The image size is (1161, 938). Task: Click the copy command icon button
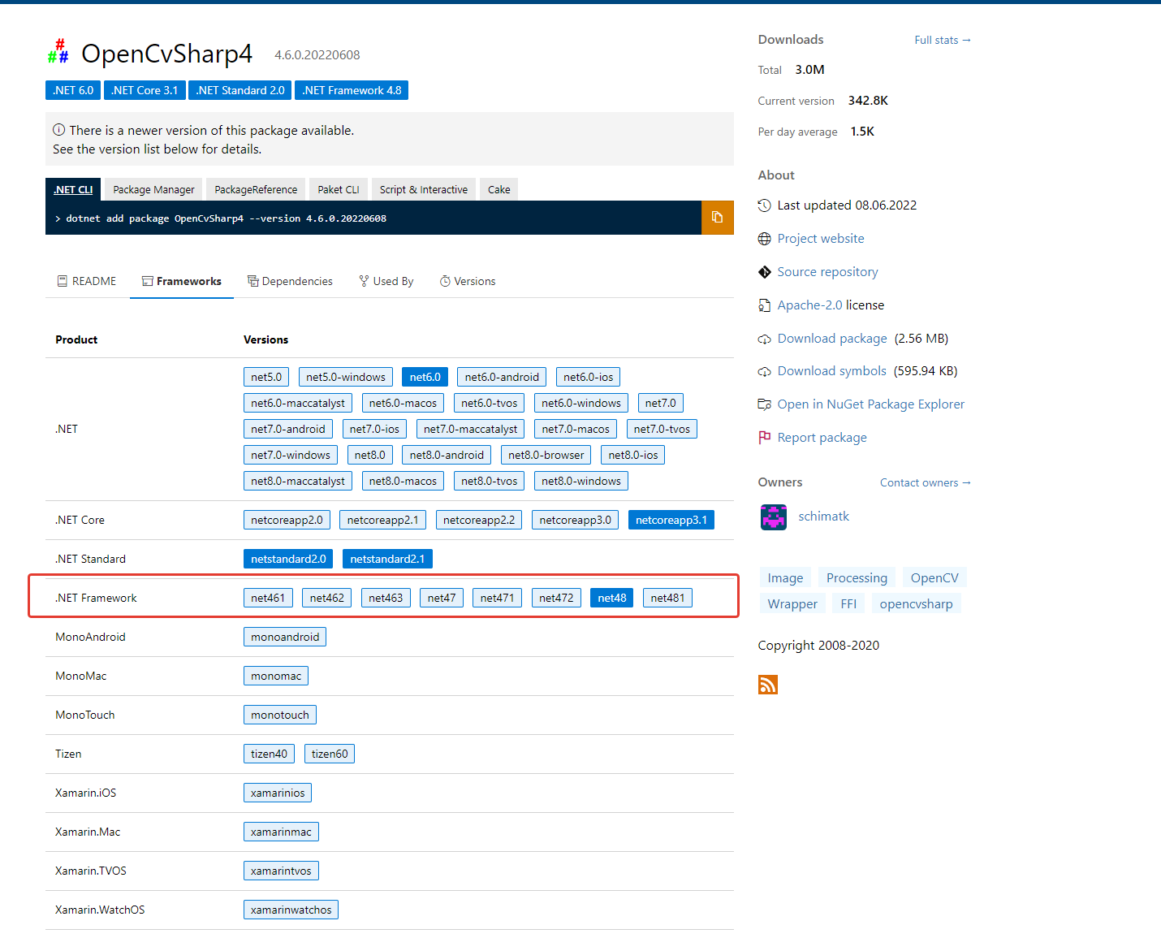pyautogui.click(x=717, y=218)
